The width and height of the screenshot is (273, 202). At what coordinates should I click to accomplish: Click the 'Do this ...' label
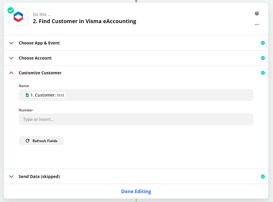tap(42, 15)
